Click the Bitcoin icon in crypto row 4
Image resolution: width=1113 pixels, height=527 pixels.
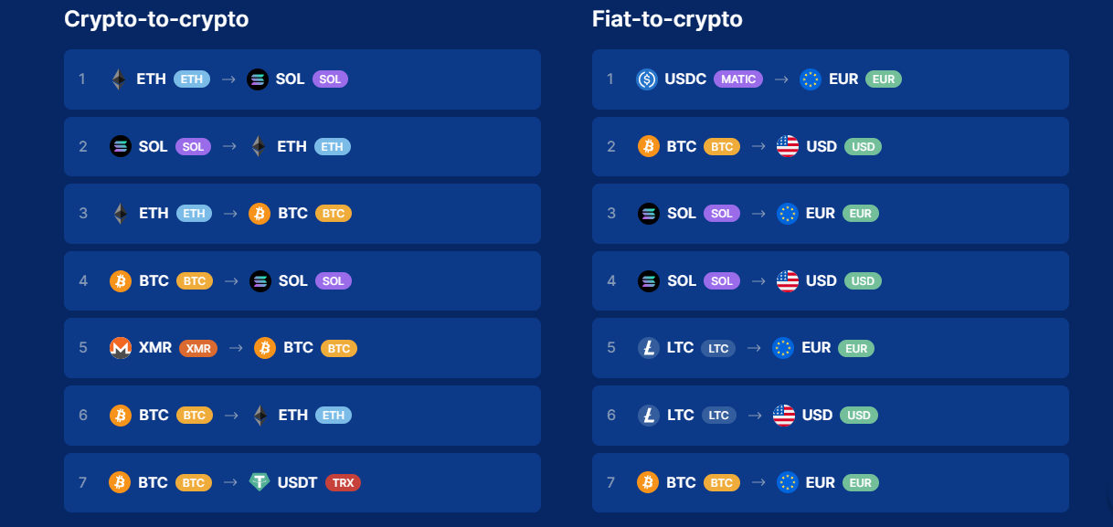coord(121,280)
